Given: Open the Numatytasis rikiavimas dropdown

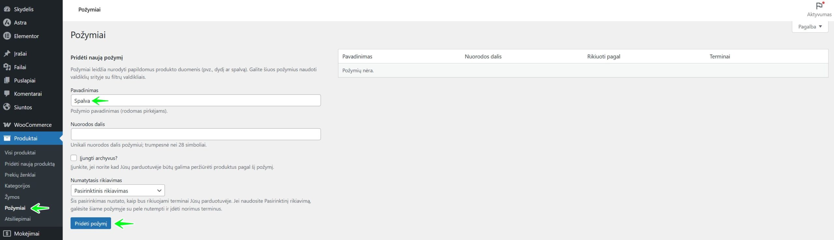Looking at the screenshot, I should coord(118,191).
